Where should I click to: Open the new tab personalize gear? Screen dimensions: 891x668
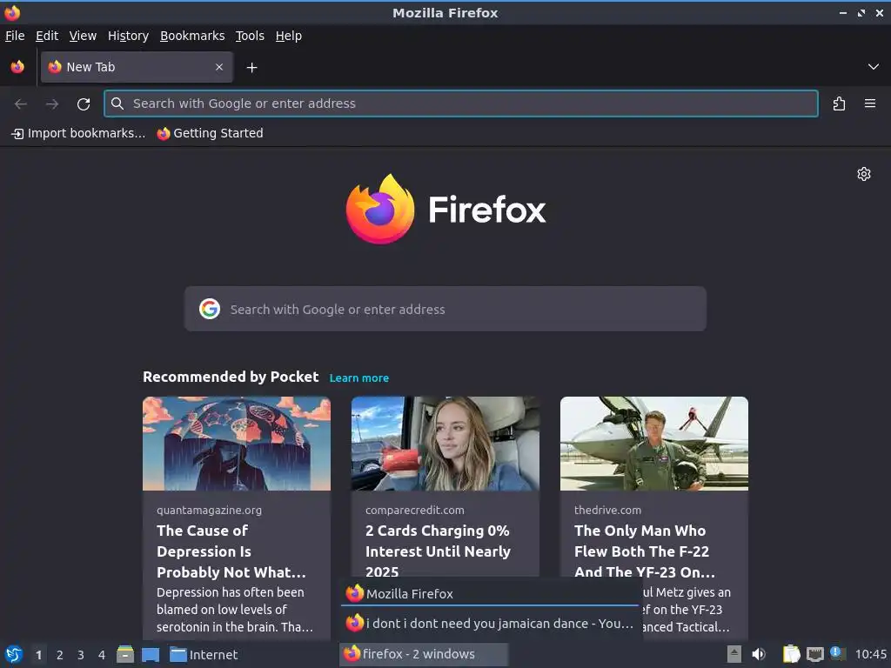[x=864, y=174]
